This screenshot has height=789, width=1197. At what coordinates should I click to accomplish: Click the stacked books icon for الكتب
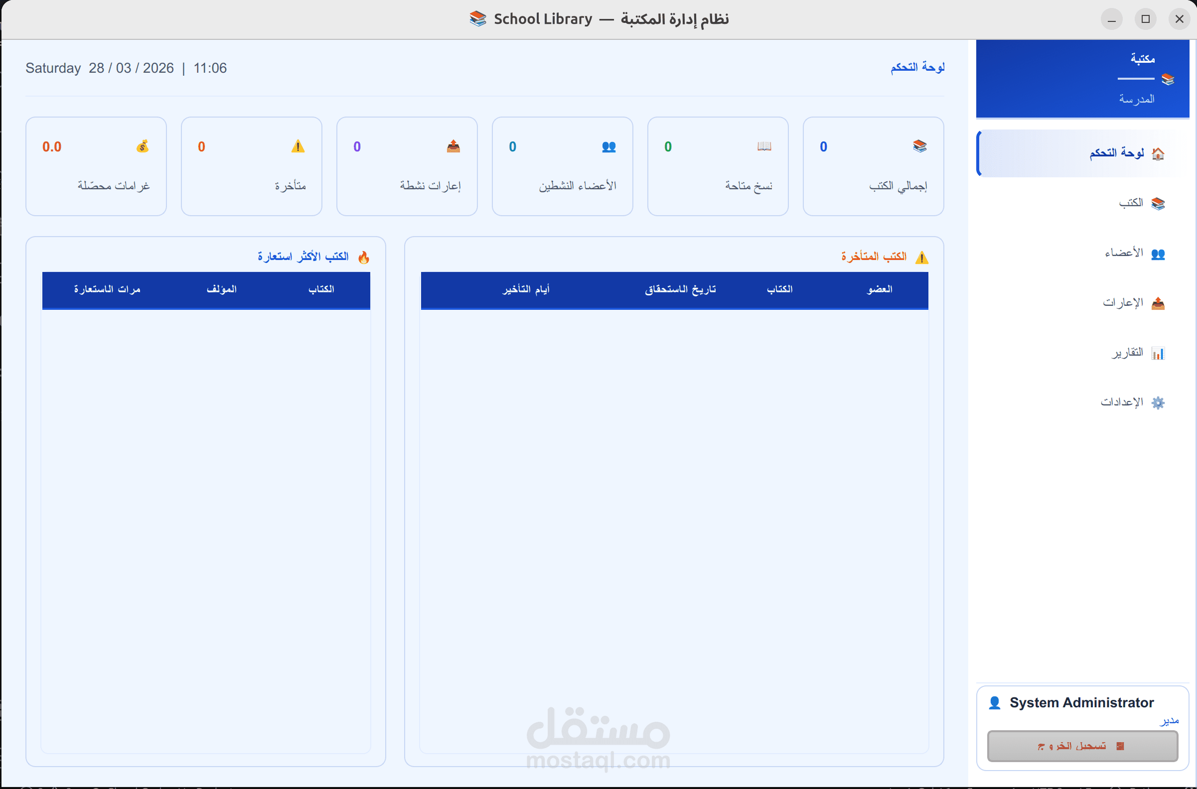coord(1158,203)
